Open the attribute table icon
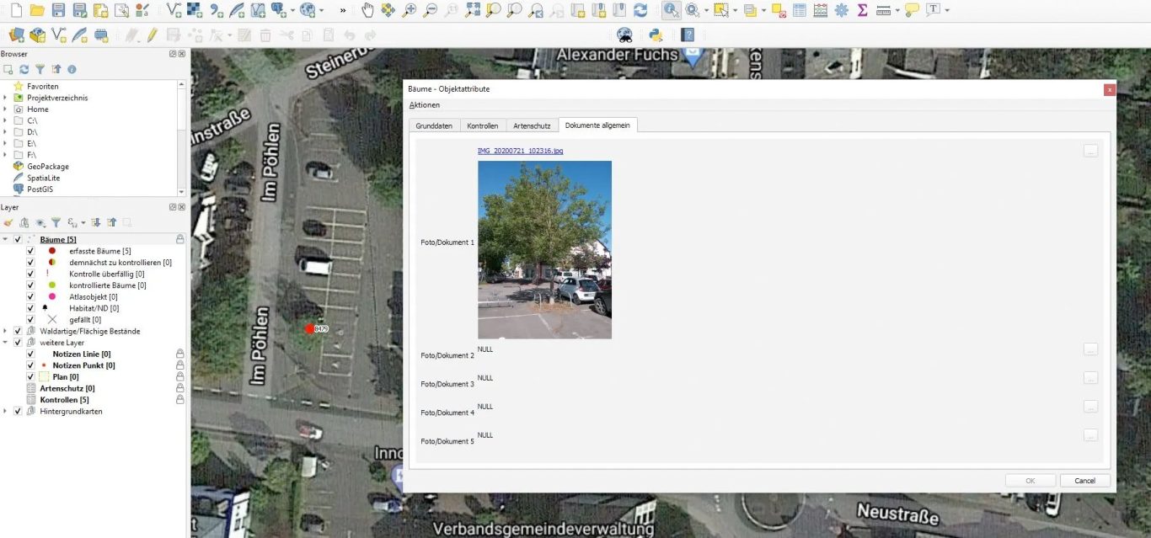The width and height of the screenshot is (1151, 538). point(800,10)
